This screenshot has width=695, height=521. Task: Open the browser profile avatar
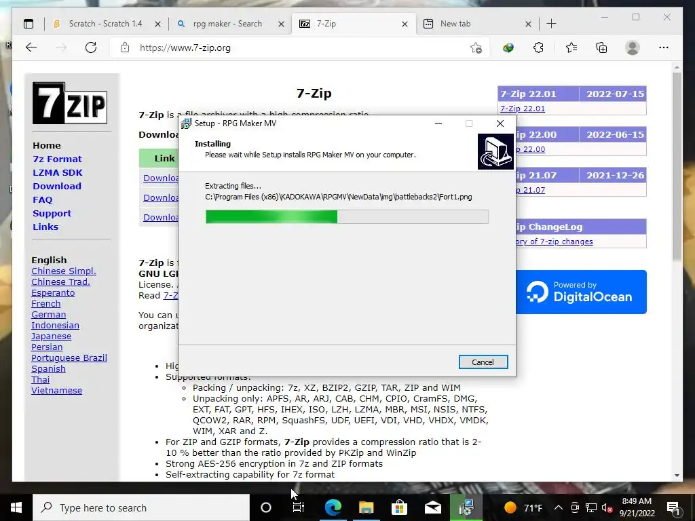(x=633, y=48)
